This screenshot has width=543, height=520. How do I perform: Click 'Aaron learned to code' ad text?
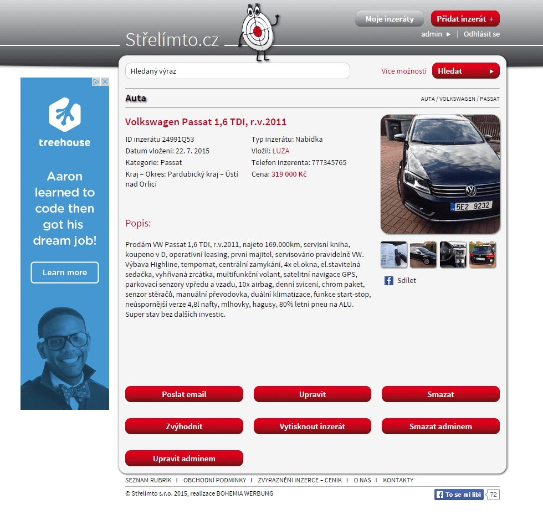65,208
